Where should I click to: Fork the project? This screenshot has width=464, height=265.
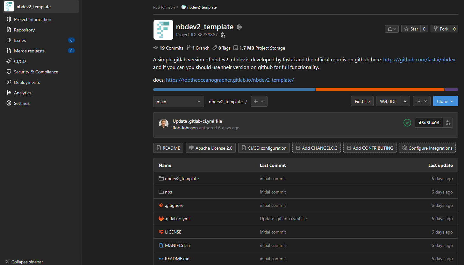pyautogui.click(x=441, y=29)
